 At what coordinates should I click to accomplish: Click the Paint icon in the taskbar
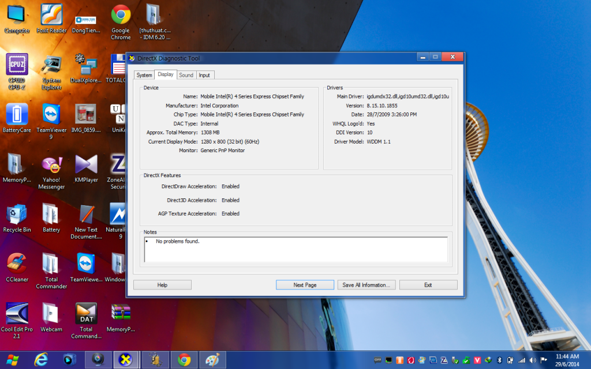(x=212, y=360)
